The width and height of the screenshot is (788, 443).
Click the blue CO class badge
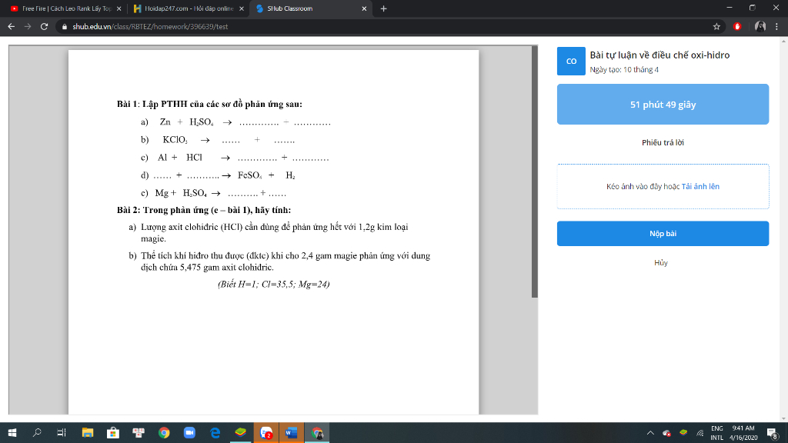[571, 62]
